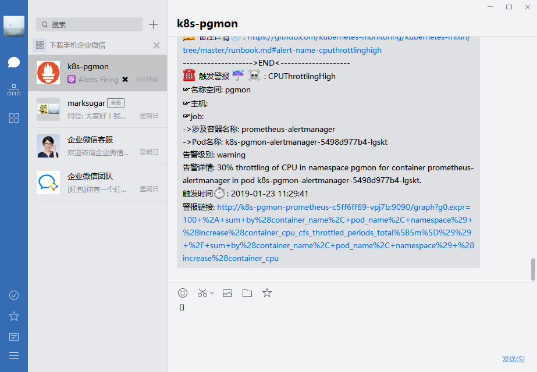The height and width of the screenshot is (372, 537).
Task: Open the settings sliders icon in the sidebar
Action: pyautogui.click(x=14, y=337)
